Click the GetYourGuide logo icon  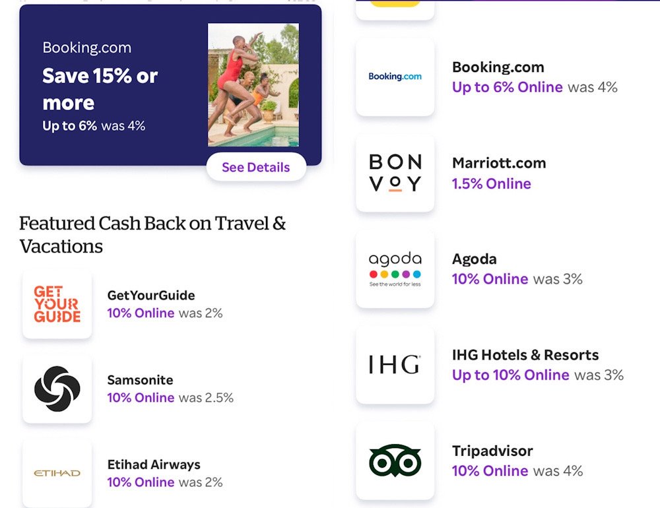(57, 304)
